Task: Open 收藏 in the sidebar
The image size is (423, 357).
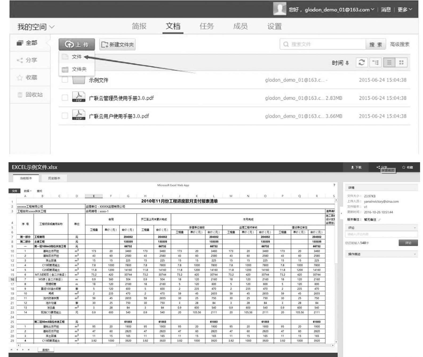Action: coord(30,77)
